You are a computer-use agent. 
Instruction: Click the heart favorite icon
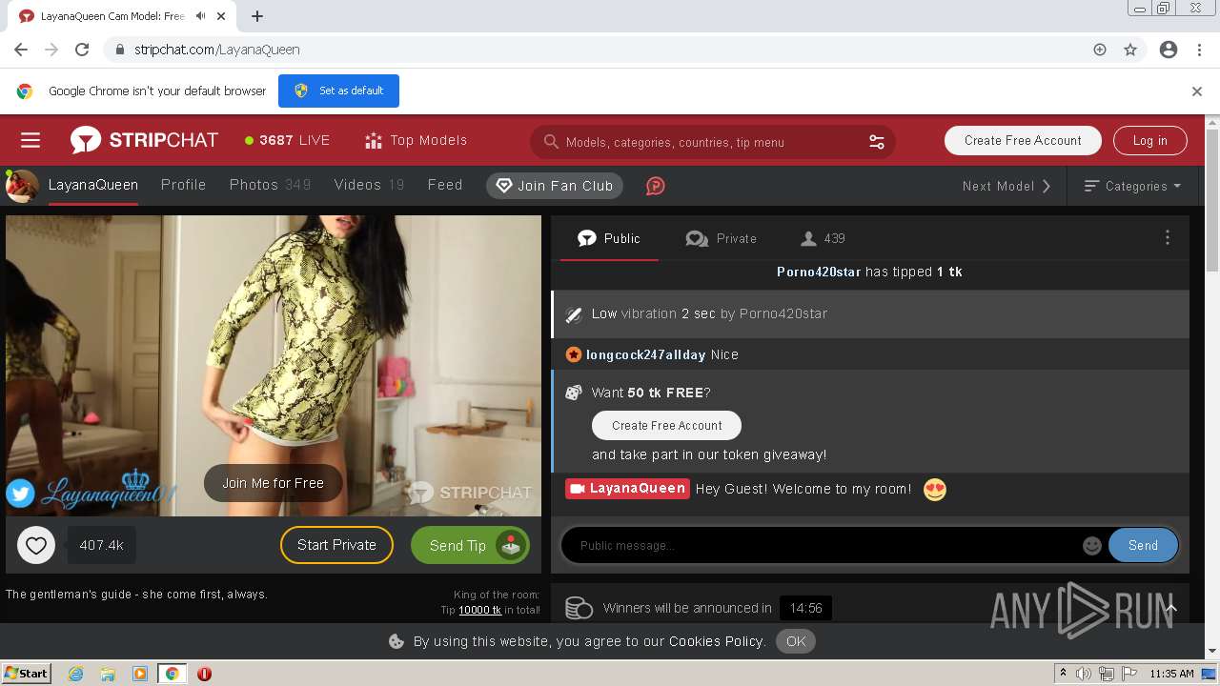36,545
